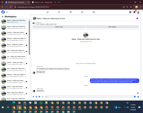
Task: Reload the page with refresh icon
Action: [11, 7]
